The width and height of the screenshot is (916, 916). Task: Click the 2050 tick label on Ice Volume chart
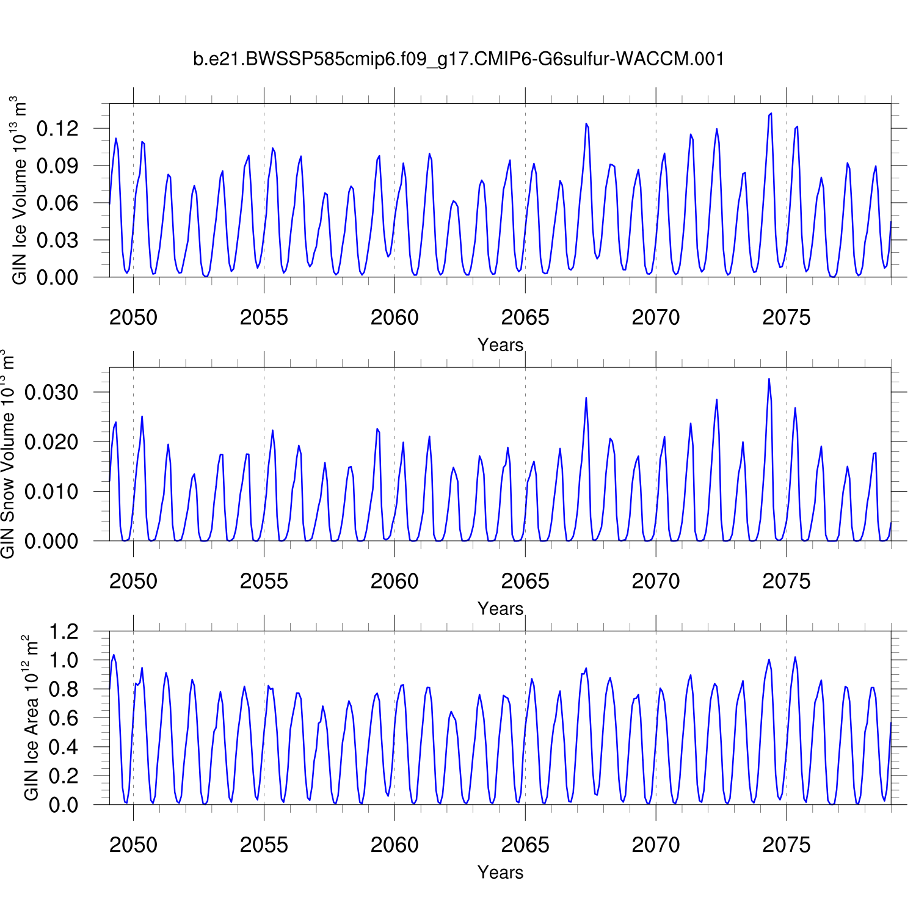pyautogui.click(x=133, y=318)
